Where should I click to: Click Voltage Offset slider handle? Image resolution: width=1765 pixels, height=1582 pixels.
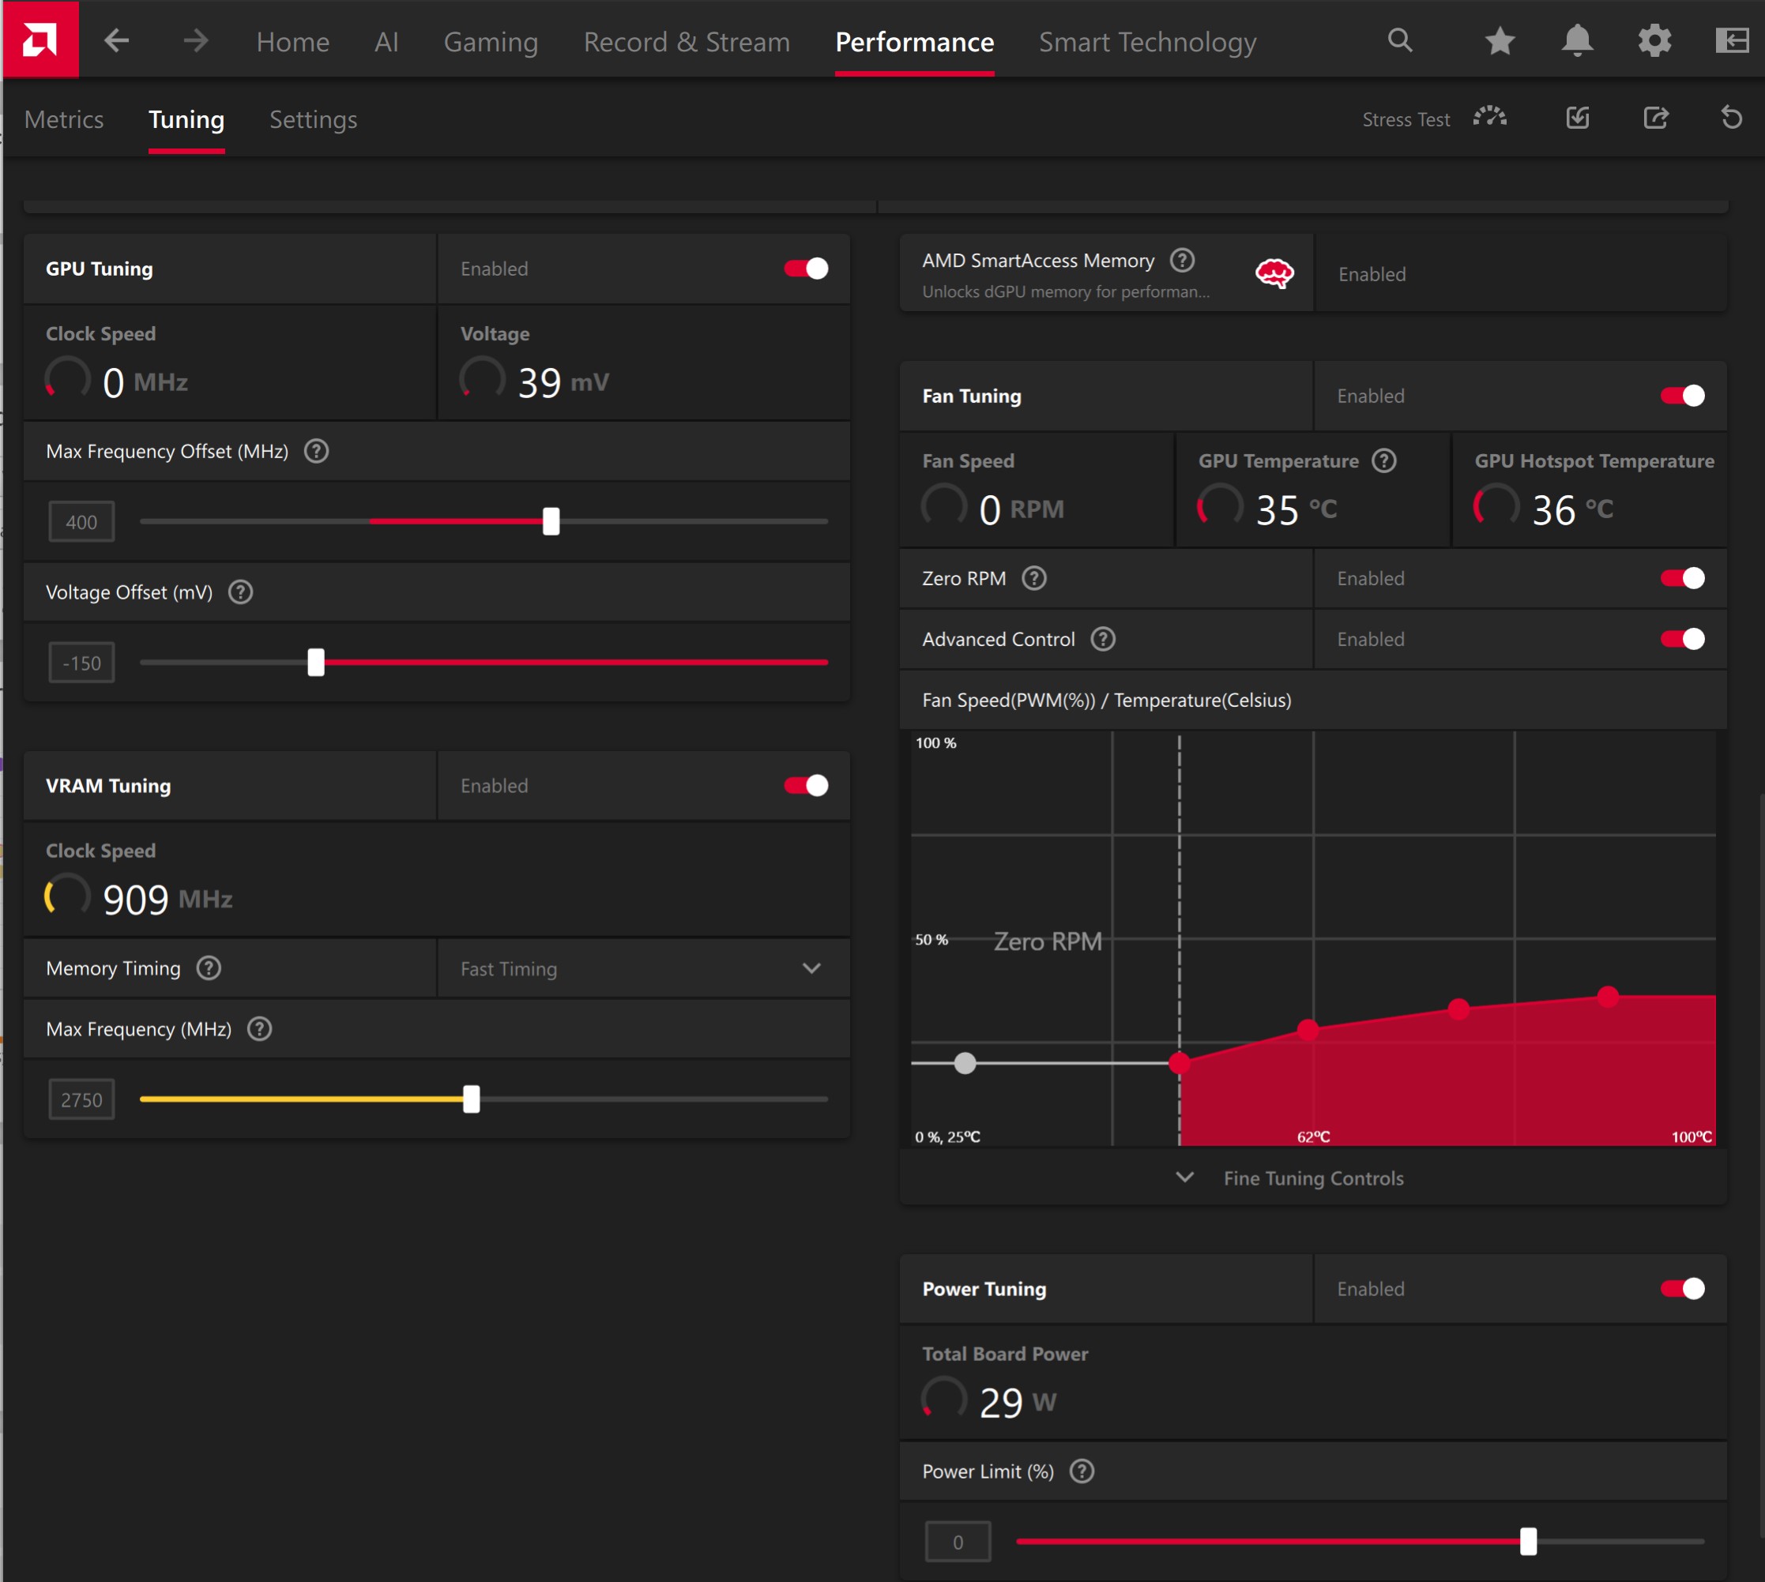point(317,663)
